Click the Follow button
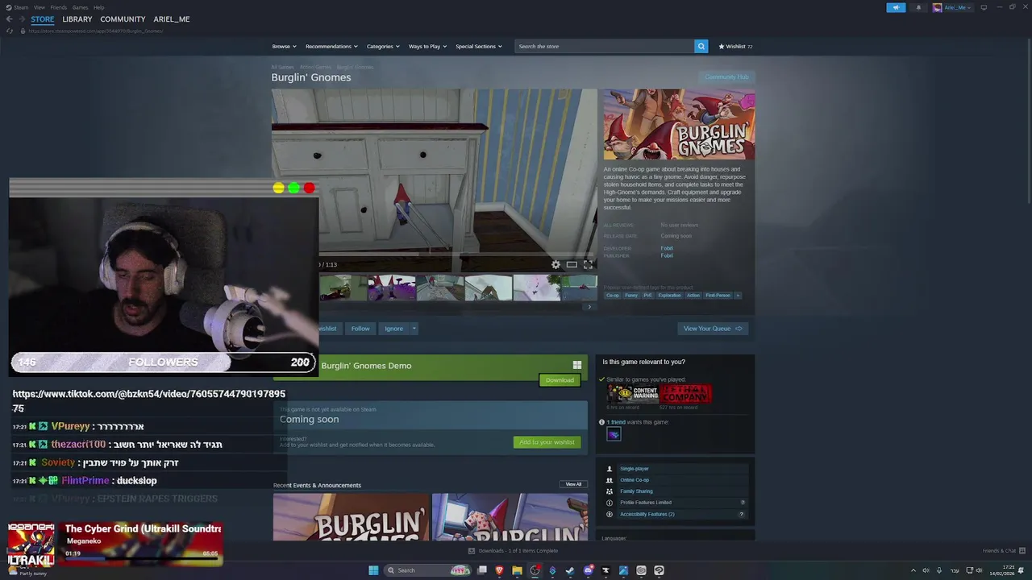This screenshot has height=580, width=1032. (360, 328)
